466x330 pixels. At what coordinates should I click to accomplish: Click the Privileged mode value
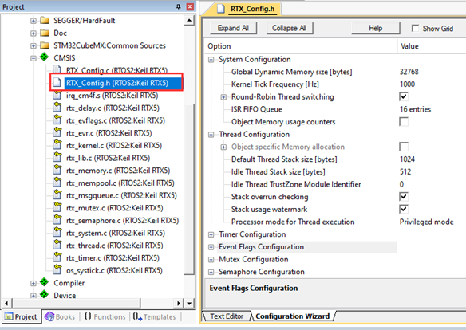pos(426,222)
